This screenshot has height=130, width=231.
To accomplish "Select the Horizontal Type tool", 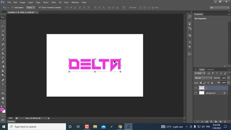I will pyautogui.click(x=3, y=84).
